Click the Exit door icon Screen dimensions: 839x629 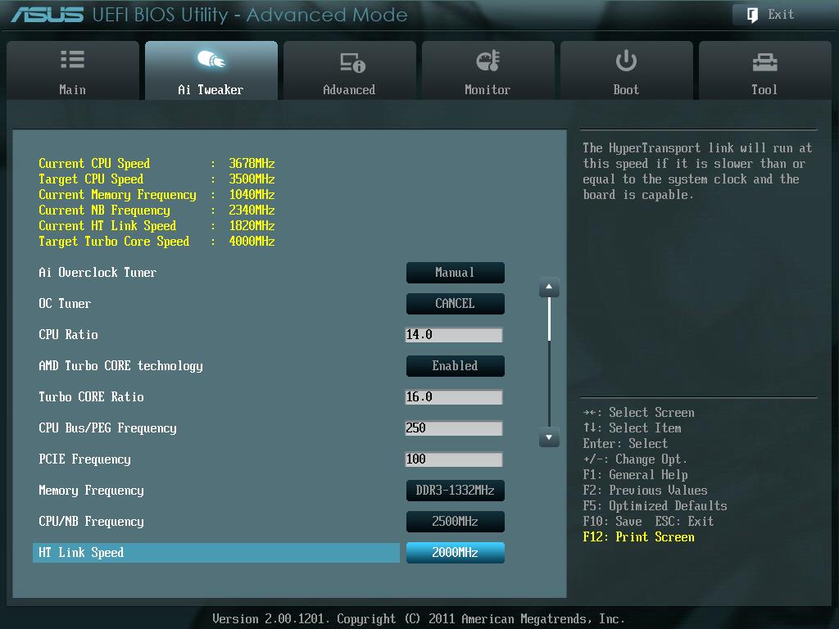coord(752,15)
